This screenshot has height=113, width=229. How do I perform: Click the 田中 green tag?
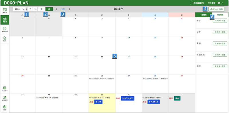177,98
